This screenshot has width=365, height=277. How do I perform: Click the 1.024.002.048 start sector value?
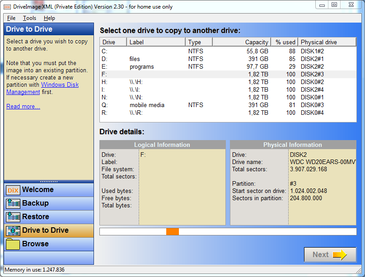click(x=308, y=191)
